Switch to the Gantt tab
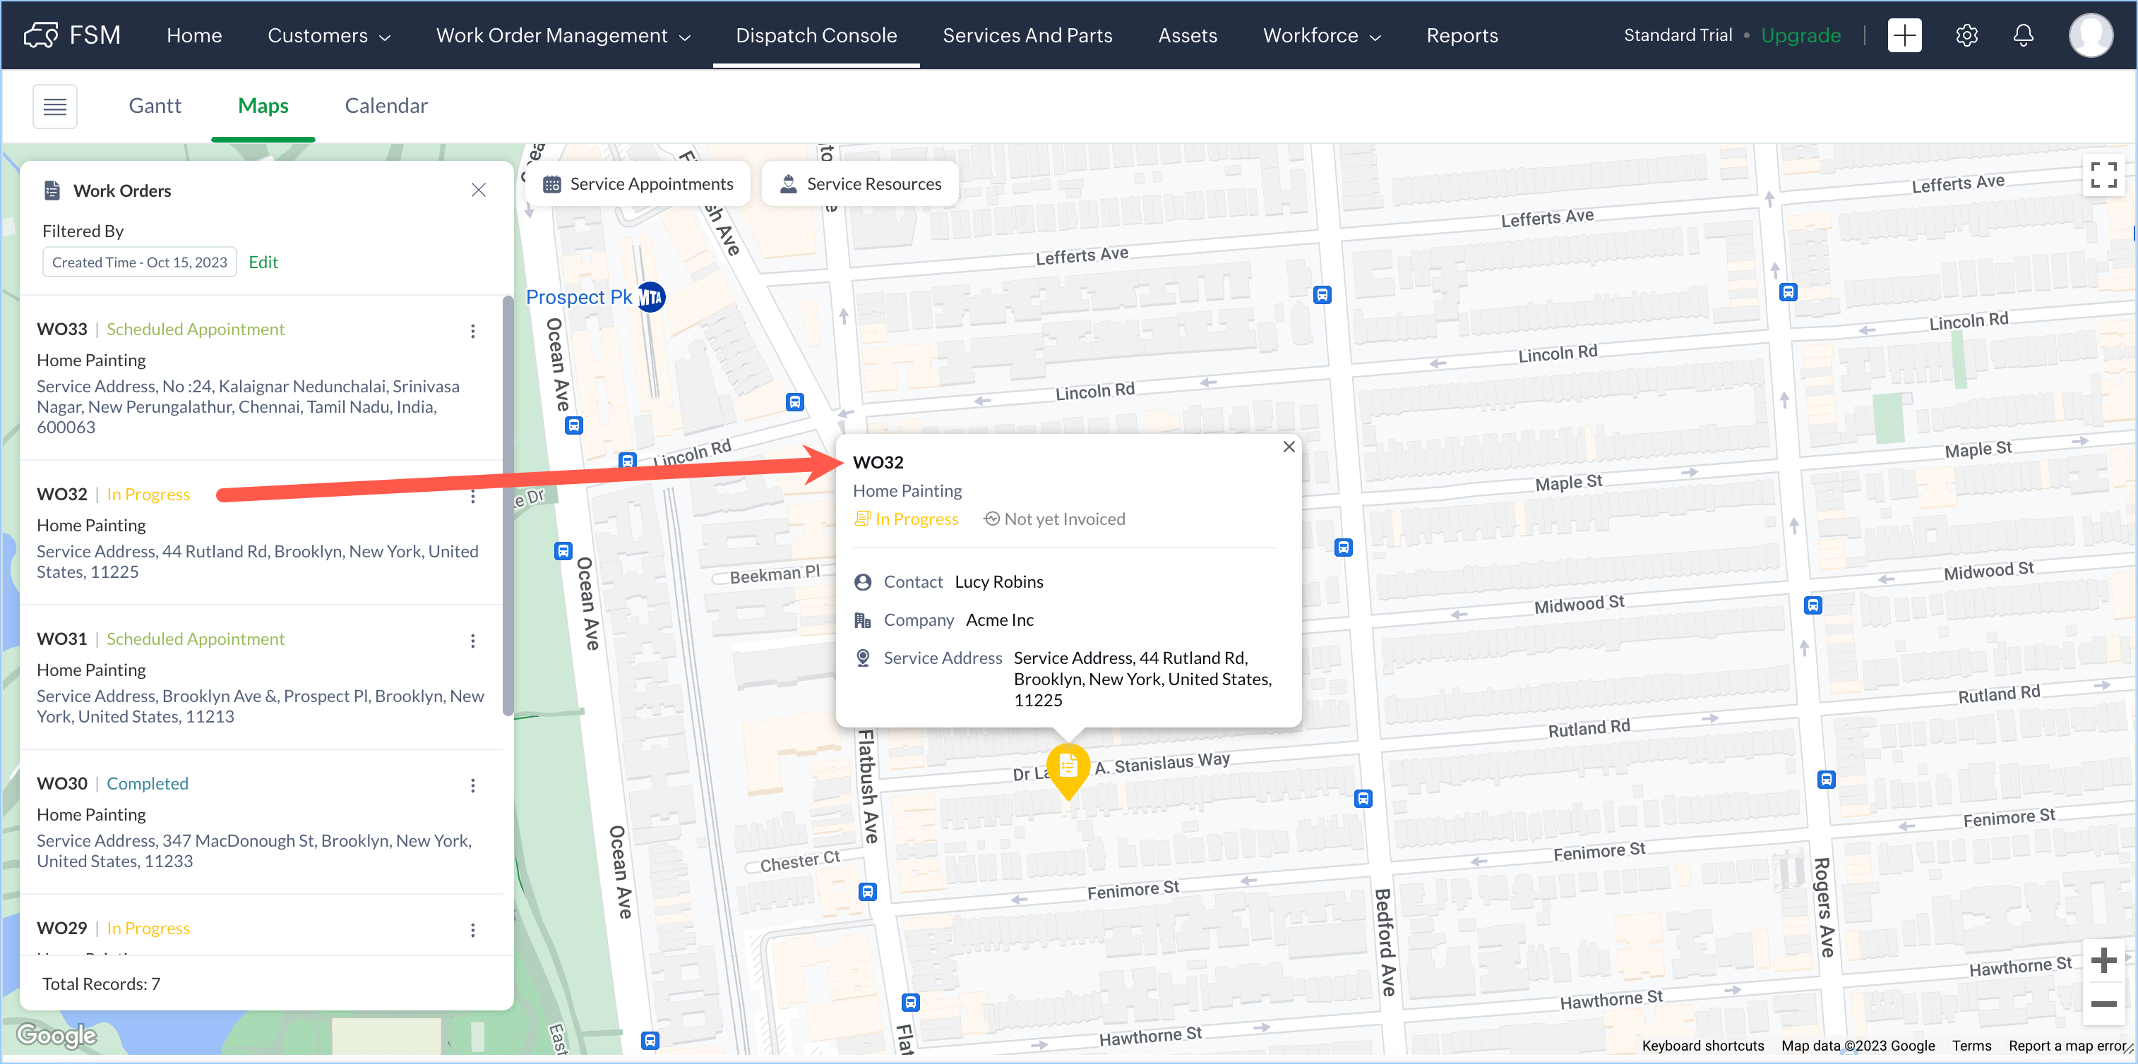 tap(155, 105)
